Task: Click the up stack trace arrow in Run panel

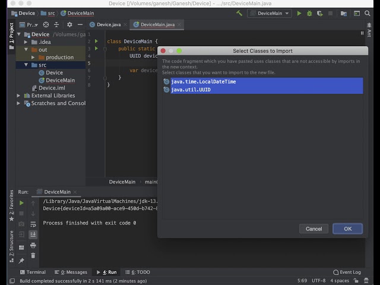Action: pyautogui.click(x=33, y=203)
